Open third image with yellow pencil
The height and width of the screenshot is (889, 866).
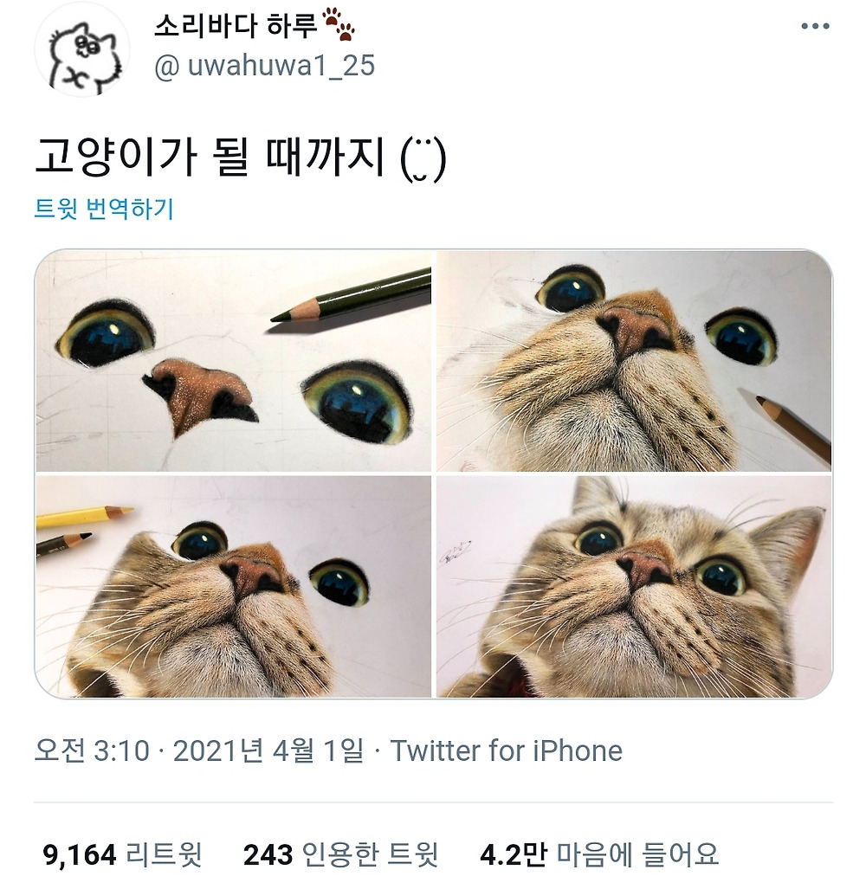[233, 587]
